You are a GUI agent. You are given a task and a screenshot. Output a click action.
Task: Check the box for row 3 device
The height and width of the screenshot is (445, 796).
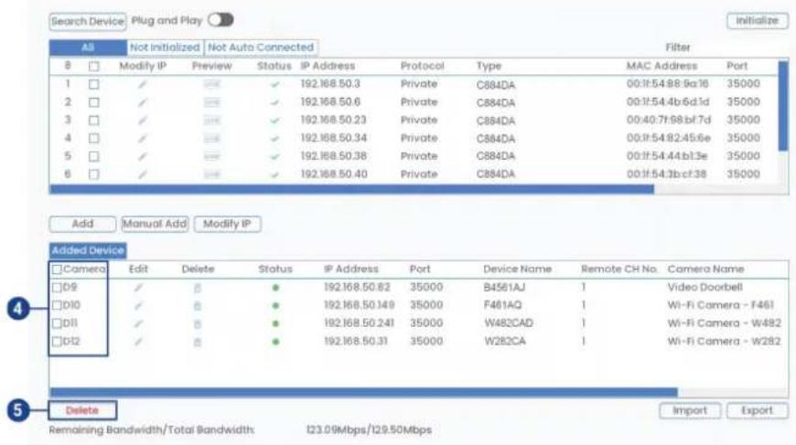94,121
